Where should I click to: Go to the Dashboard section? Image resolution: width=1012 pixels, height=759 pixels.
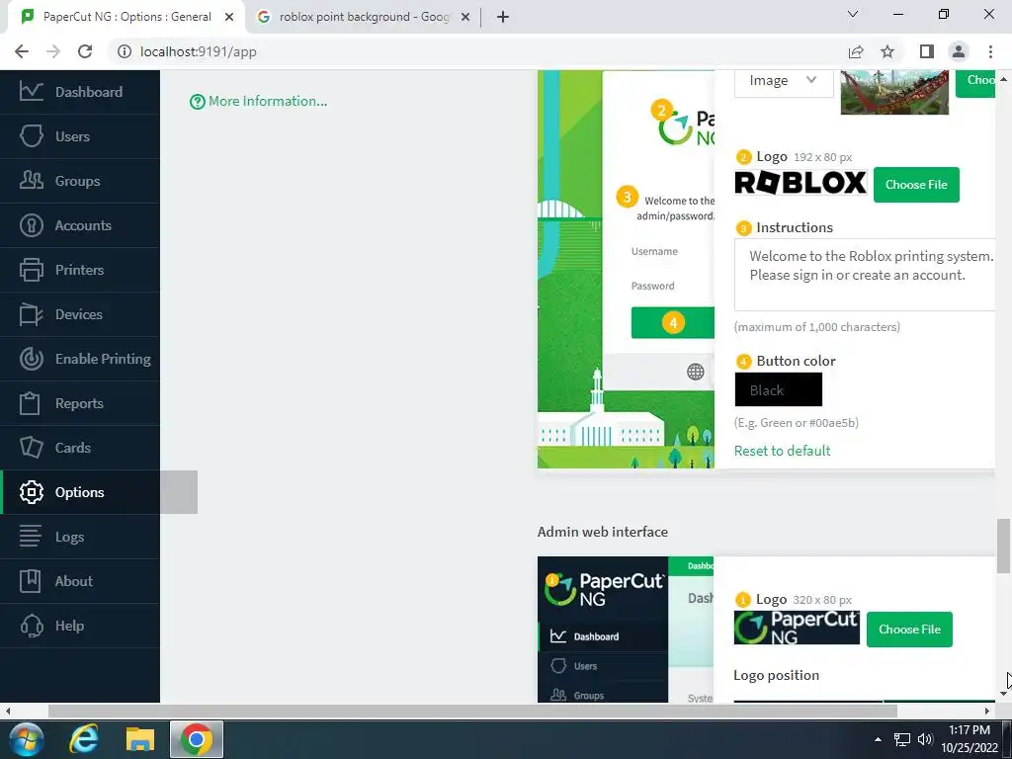80,92
